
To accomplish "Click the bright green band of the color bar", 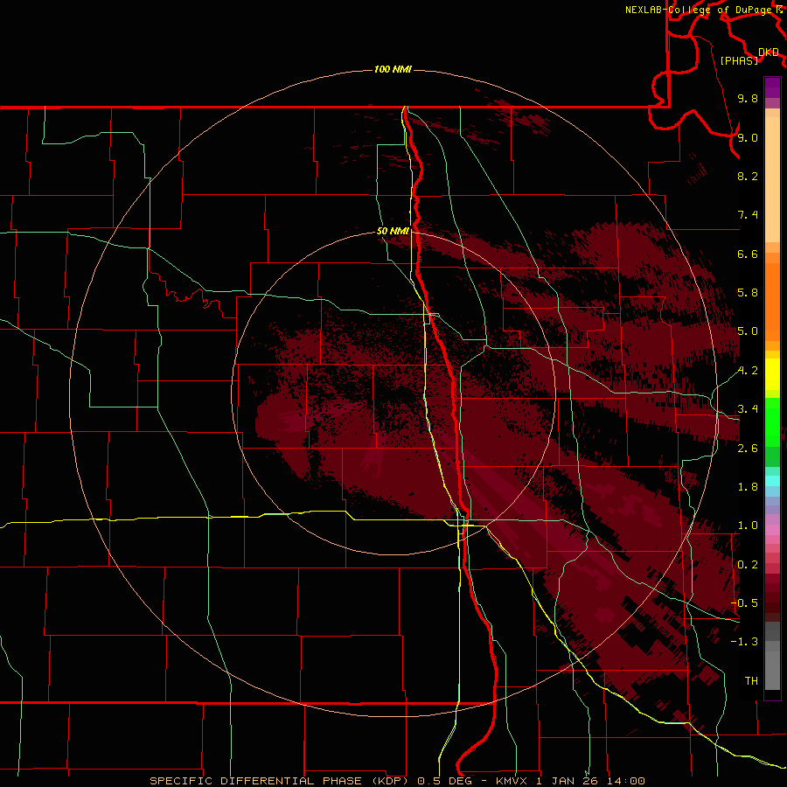I will point(772,422).
